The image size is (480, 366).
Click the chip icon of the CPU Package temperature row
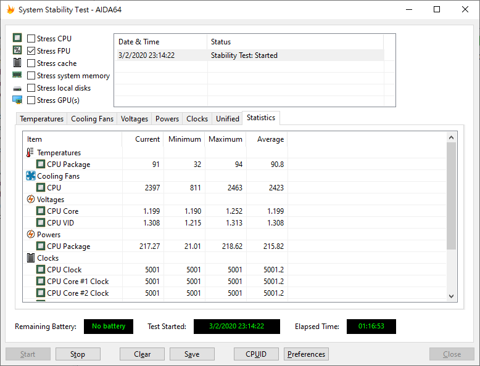40,164
